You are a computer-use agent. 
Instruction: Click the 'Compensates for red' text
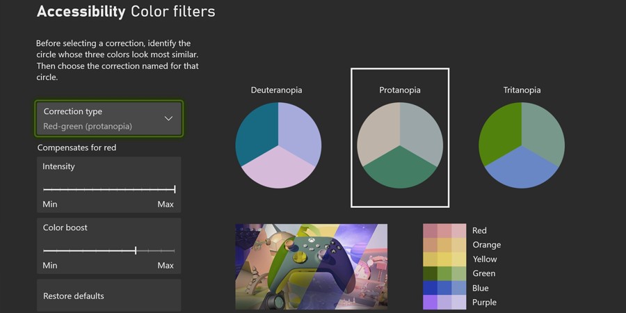click(x=77, y=147)
